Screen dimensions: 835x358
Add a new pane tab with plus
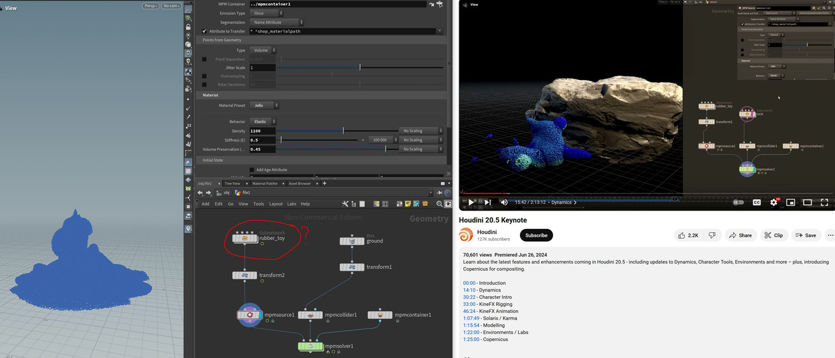(x=324, y=183)
